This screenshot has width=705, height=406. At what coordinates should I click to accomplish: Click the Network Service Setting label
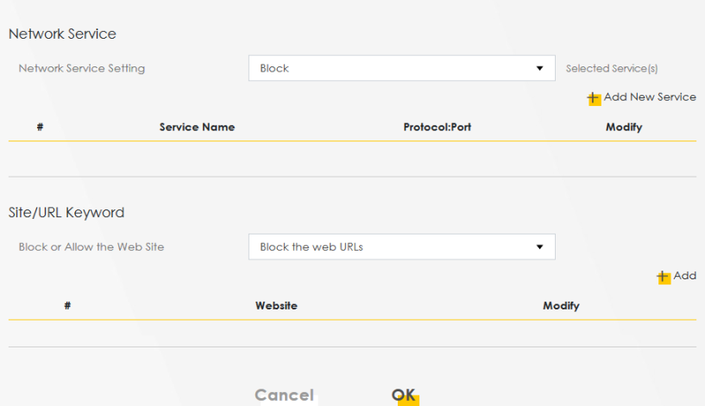pyautogui.click(x=82, y=69)
